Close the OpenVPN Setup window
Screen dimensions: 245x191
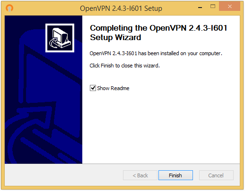229,7
